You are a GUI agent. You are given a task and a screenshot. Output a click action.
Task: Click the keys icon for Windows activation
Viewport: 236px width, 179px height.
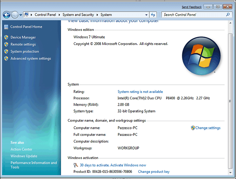(76, 165)
